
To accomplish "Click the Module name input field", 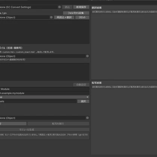I will coord(45,89).
